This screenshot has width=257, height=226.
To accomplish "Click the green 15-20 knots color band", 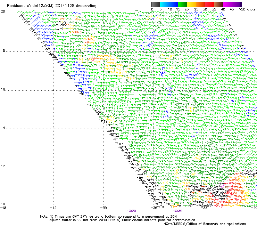I will pyautogui.click(x=183, y=4).
